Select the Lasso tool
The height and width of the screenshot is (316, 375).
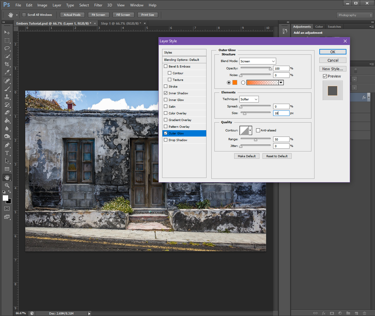click(7, 48)
